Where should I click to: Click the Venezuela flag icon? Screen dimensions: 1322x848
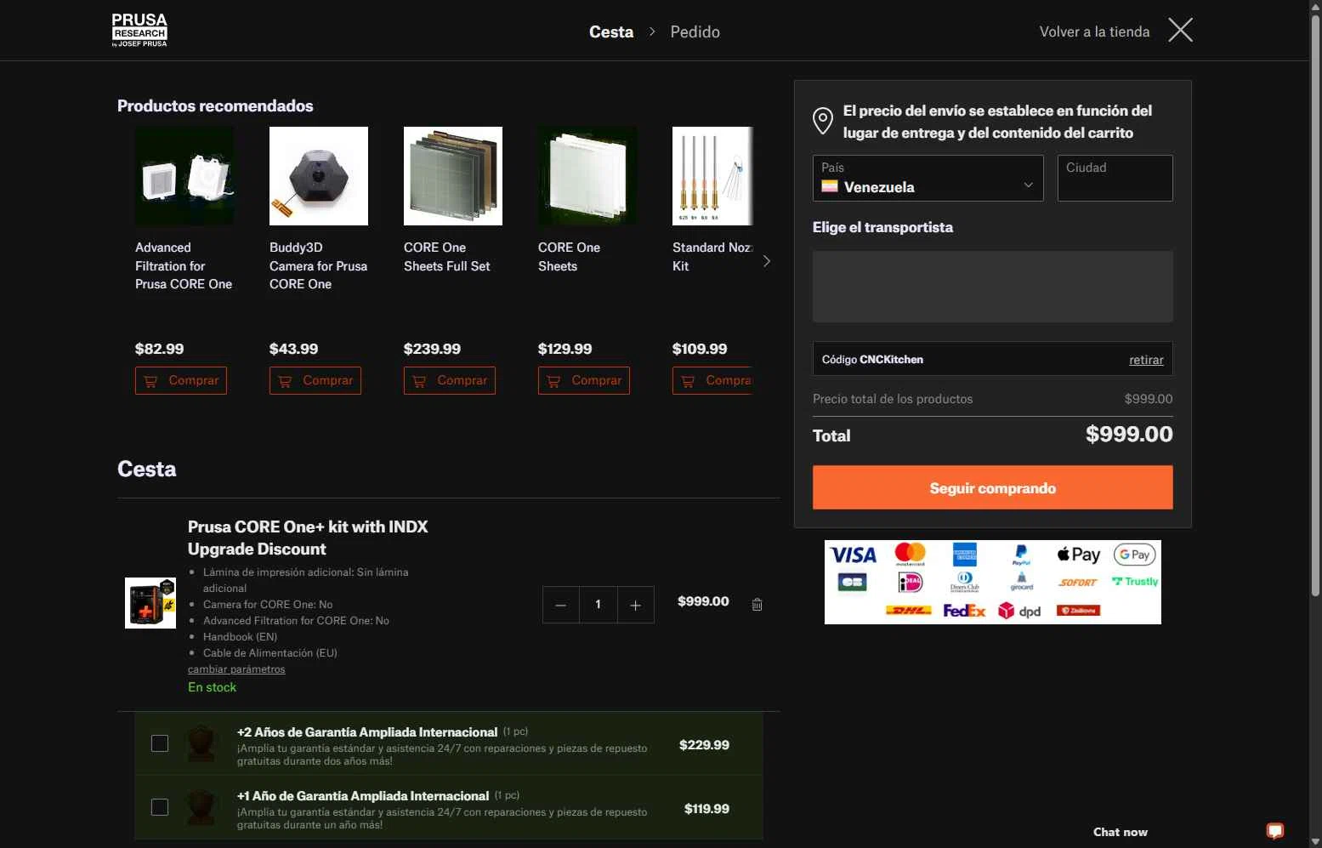point(830,186)
